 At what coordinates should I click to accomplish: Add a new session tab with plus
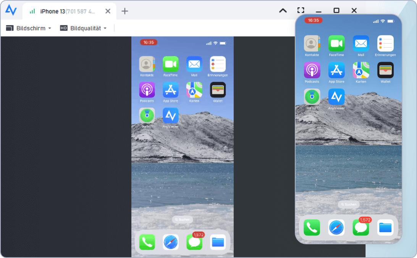pyautogui.click(x=124, y=11)
